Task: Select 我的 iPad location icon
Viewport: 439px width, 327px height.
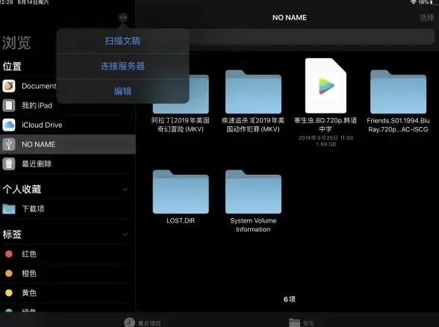Action: [9, 105]
